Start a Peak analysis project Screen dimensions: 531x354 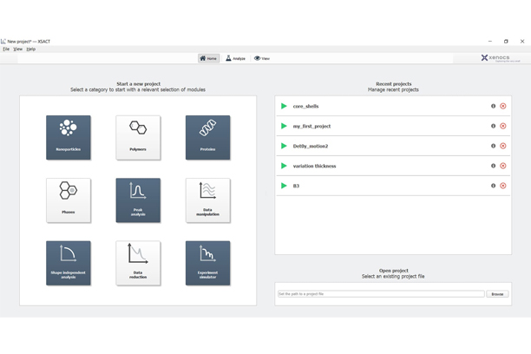pyautogui.click(x=138, y=200)
